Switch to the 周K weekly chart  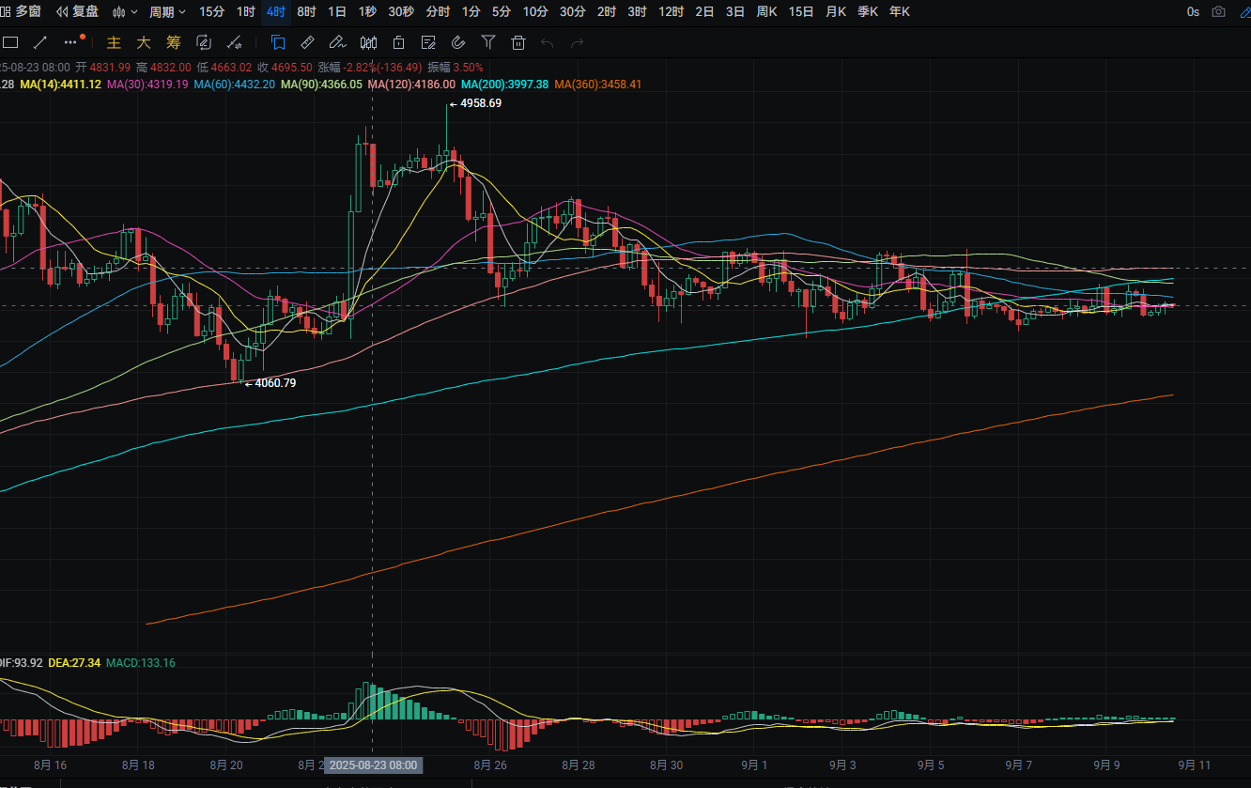766,12
